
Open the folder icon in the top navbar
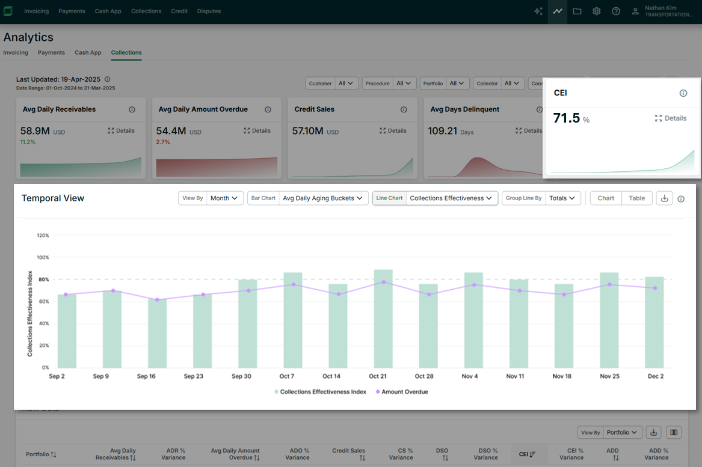pos(577,11)
